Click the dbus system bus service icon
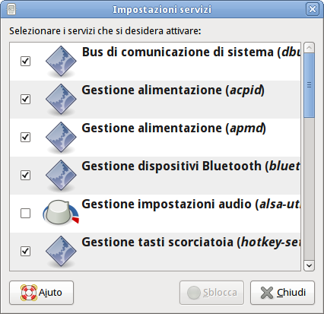 61,62
